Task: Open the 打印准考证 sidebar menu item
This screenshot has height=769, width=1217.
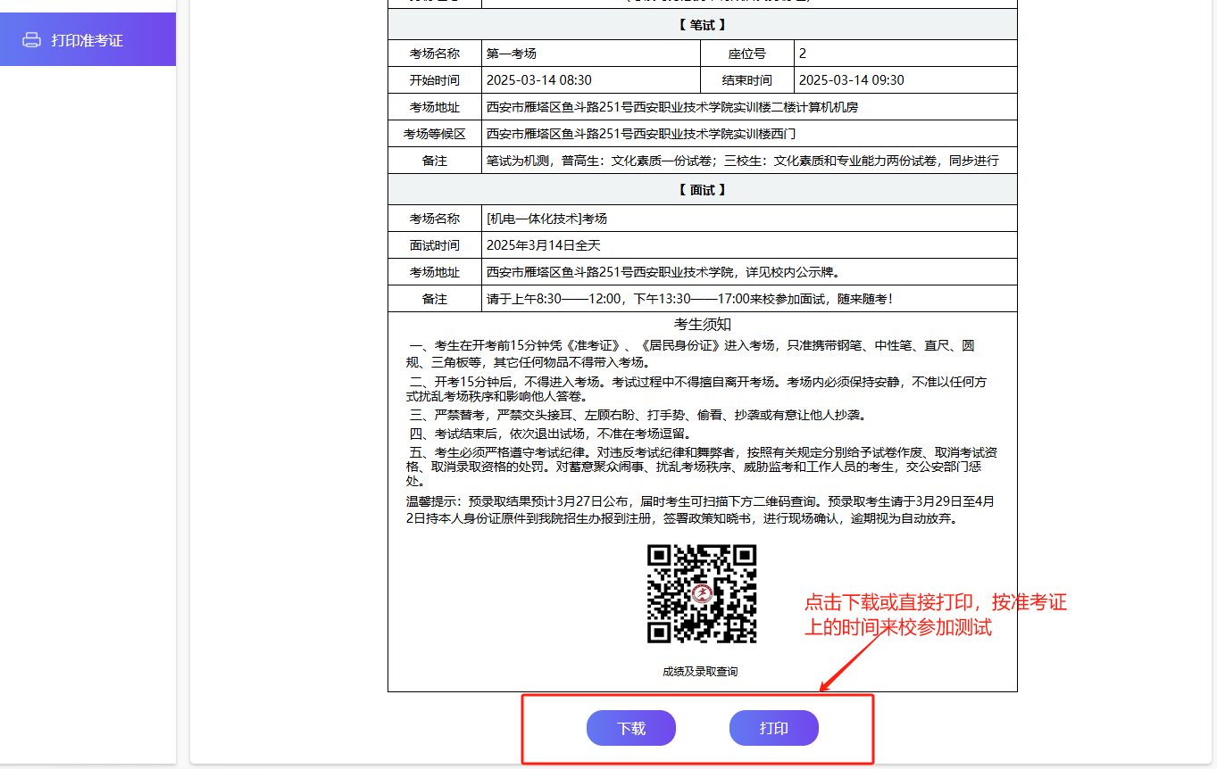Action: click(88, 40)
